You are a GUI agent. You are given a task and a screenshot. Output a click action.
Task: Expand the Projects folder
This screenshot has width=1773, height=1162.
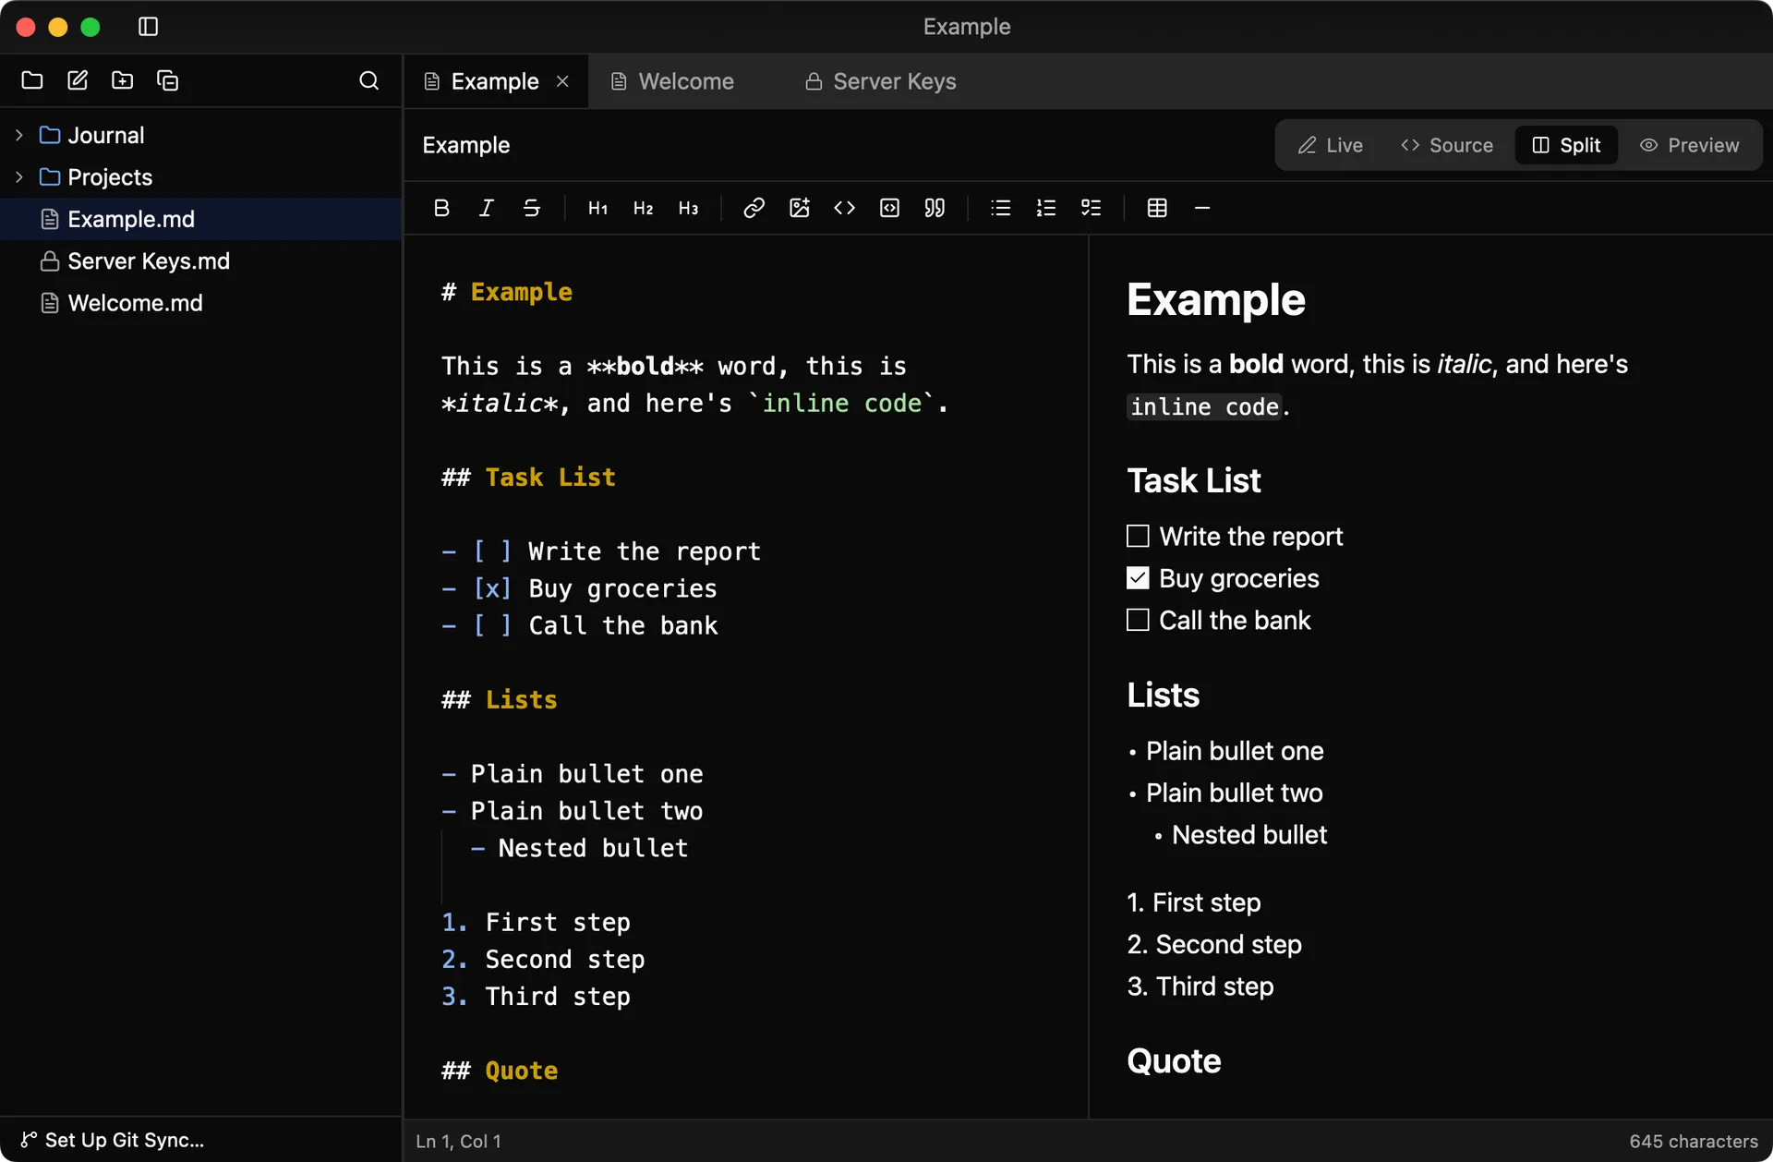[x=19, y=176]
